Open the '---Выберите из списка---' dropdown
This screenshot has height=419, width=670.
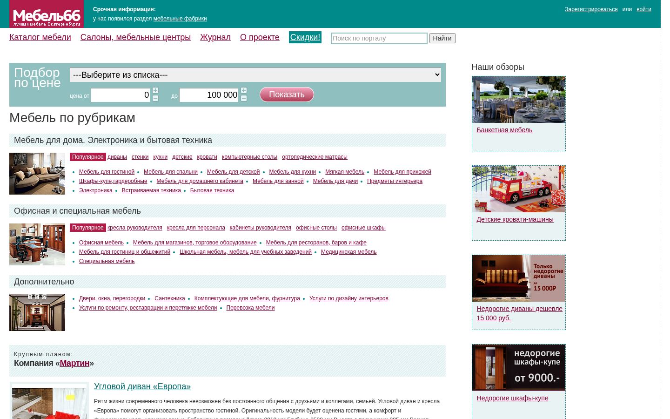[255, 75]
